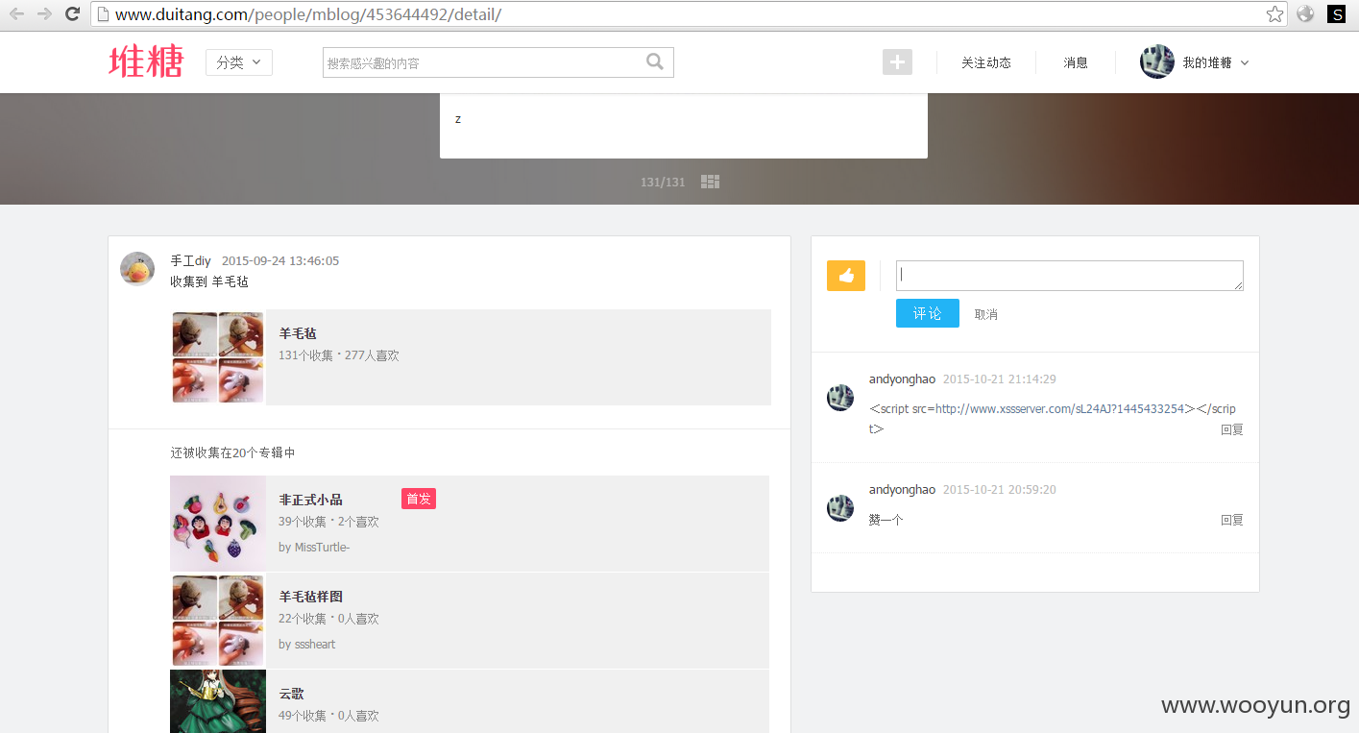Click the 2015-09-24 13:46:05 timestamp
The width and height of the screenshot is (1359, 733).
click(280, 260)
